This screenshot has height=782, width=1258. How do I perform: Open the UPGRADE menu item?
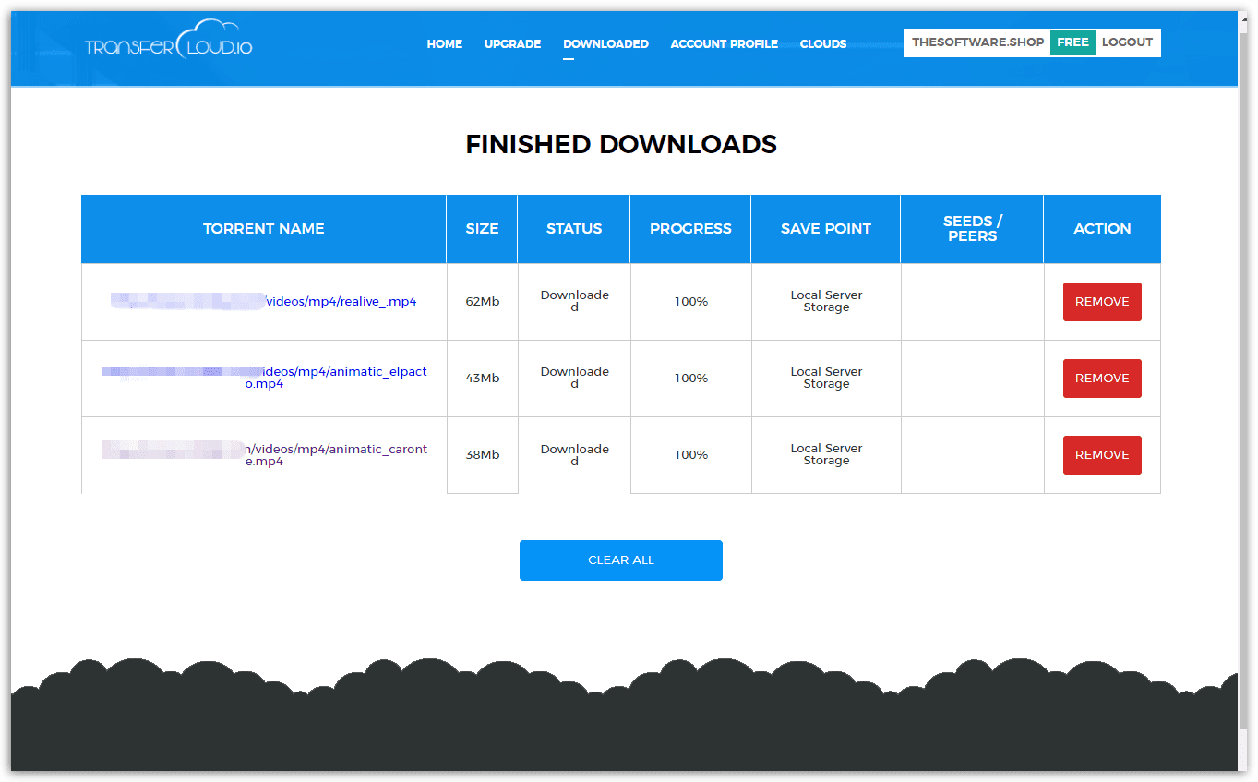pyautogui.click(x=512, y=43)
